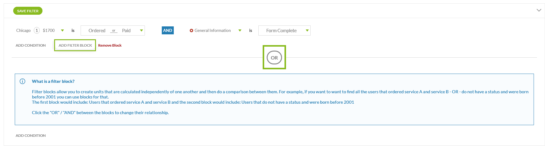Click the red Remove Block link
Image resolution: width=545 pixels, height=146 pixels.
(x=110, y=45)
